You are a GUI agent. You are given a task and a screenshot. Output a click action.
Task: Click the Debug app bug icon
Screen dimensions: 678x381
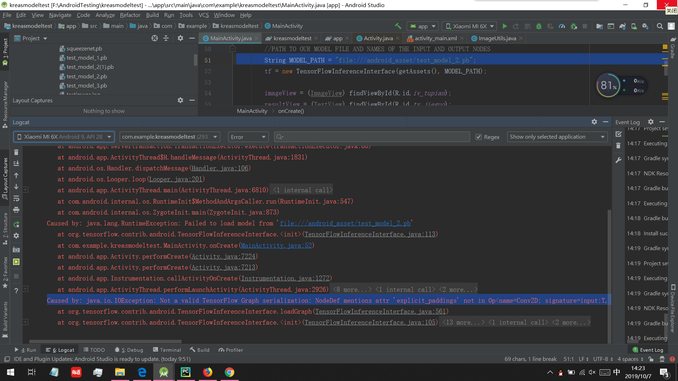click(x=539, y=26)
